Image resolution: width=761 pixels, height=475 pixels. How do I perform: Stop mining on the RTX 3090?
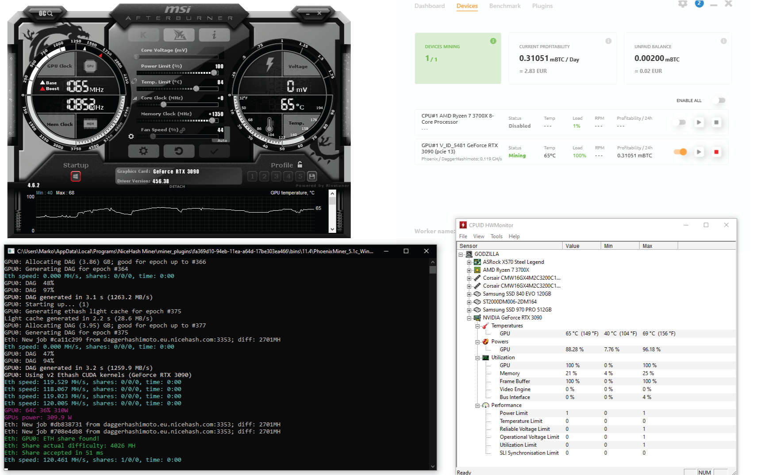(716, 152)
